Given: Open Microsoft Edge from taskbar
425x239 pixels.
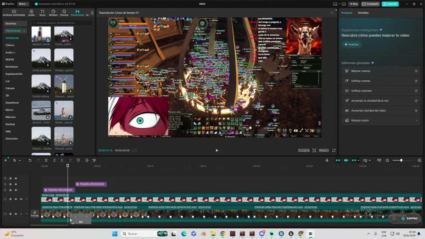Looking at the screenshot, I should [184, 234].
